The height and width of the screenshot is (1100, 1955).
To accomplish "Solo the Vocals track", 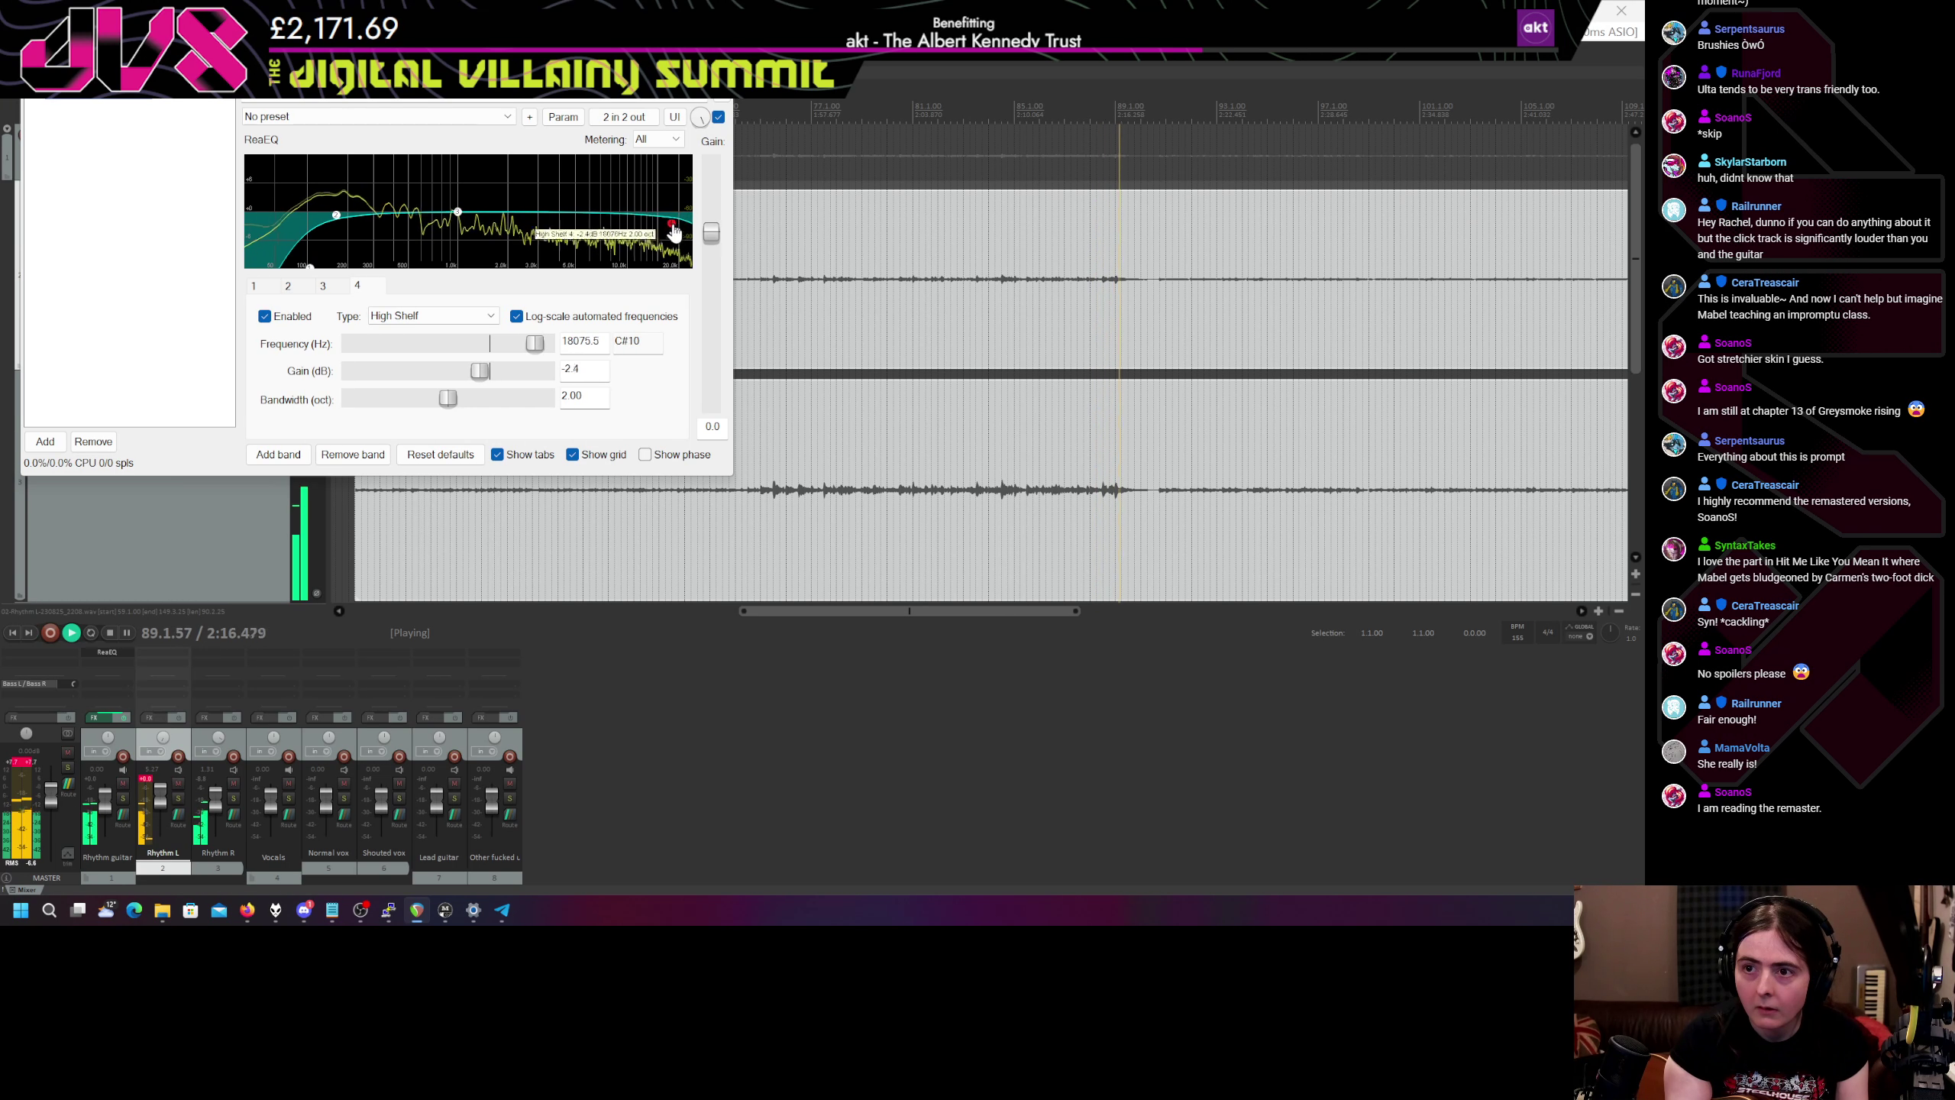I will (289, 798).
